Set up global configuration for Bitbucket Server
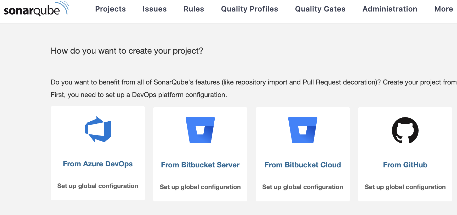 [x=200, y=187]
